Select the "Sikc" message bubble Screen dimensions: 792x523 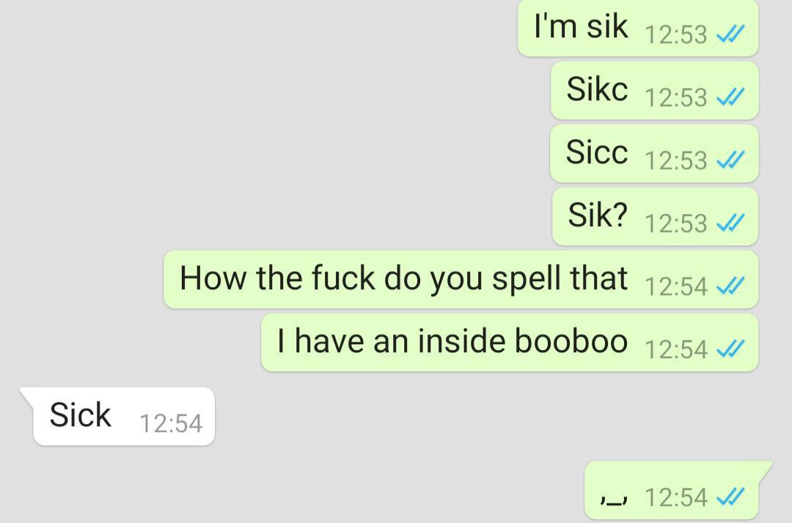[x=655, y=91]
